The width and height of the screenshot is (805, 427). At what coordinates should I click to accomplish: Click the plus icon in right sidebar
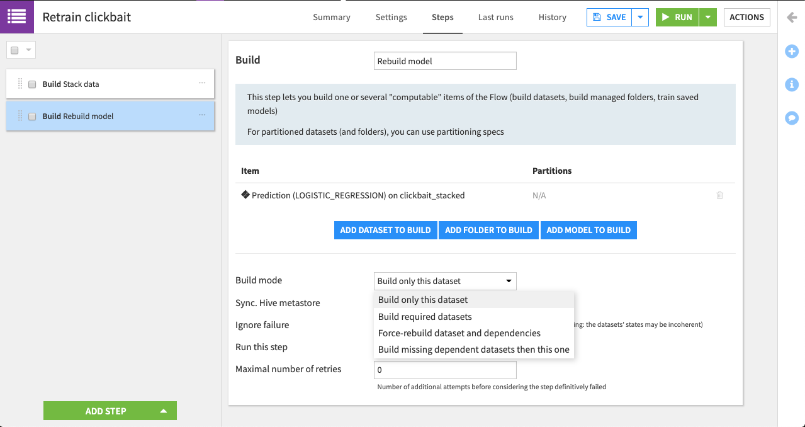(792, 52)
